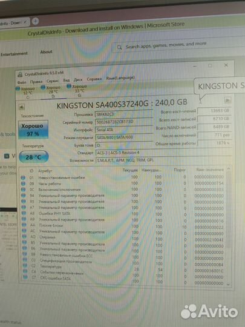Click the Атрибут column header
This screenshot has width=245, height=327.
coord(45,171)
